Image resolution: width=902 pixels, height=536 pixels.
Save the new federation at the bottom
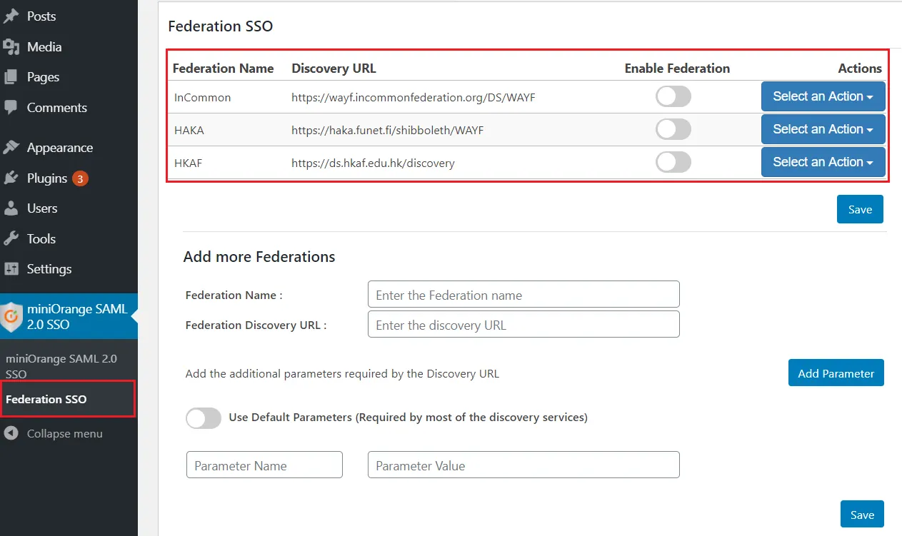coord(862,515)
